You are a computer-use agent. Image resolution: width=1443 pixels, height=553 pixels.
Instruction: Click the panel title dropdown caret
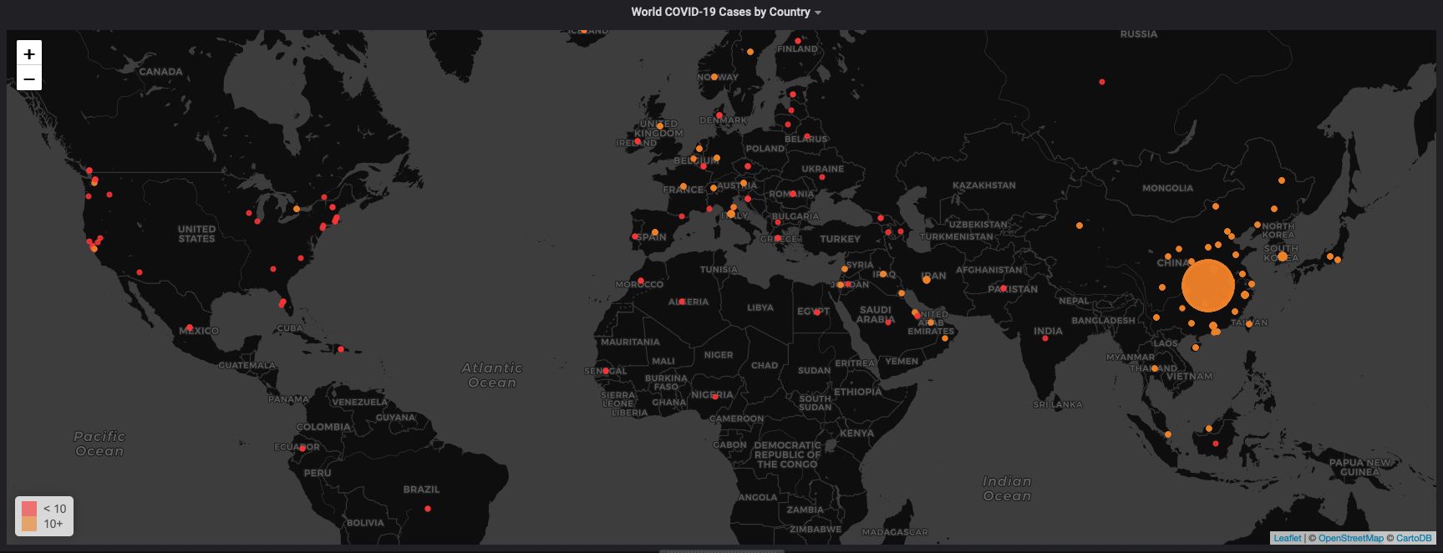pos(818,13)
